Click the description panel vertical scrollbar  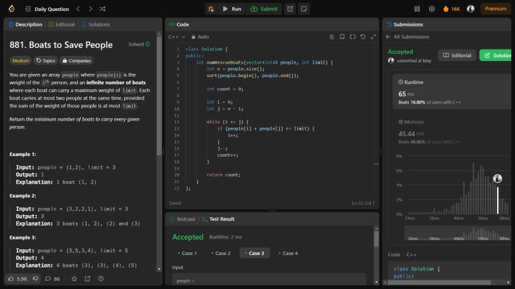pos(159,95)
